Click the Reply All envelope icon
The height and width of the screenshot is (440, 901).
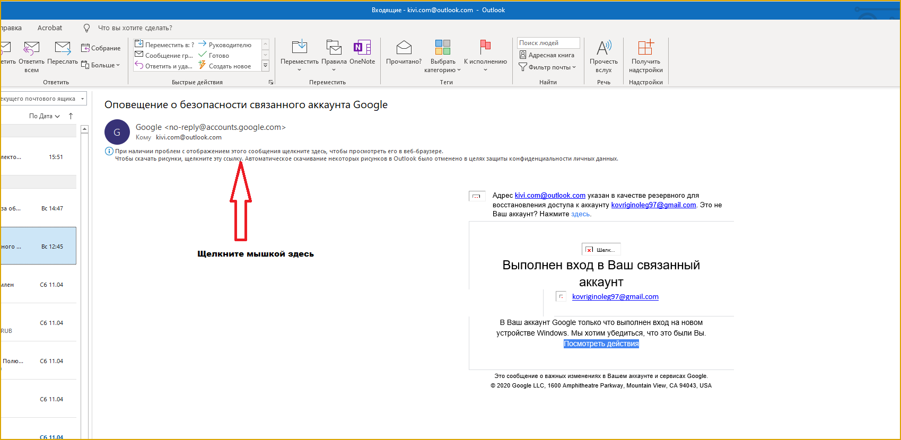(x=31, y=48)
